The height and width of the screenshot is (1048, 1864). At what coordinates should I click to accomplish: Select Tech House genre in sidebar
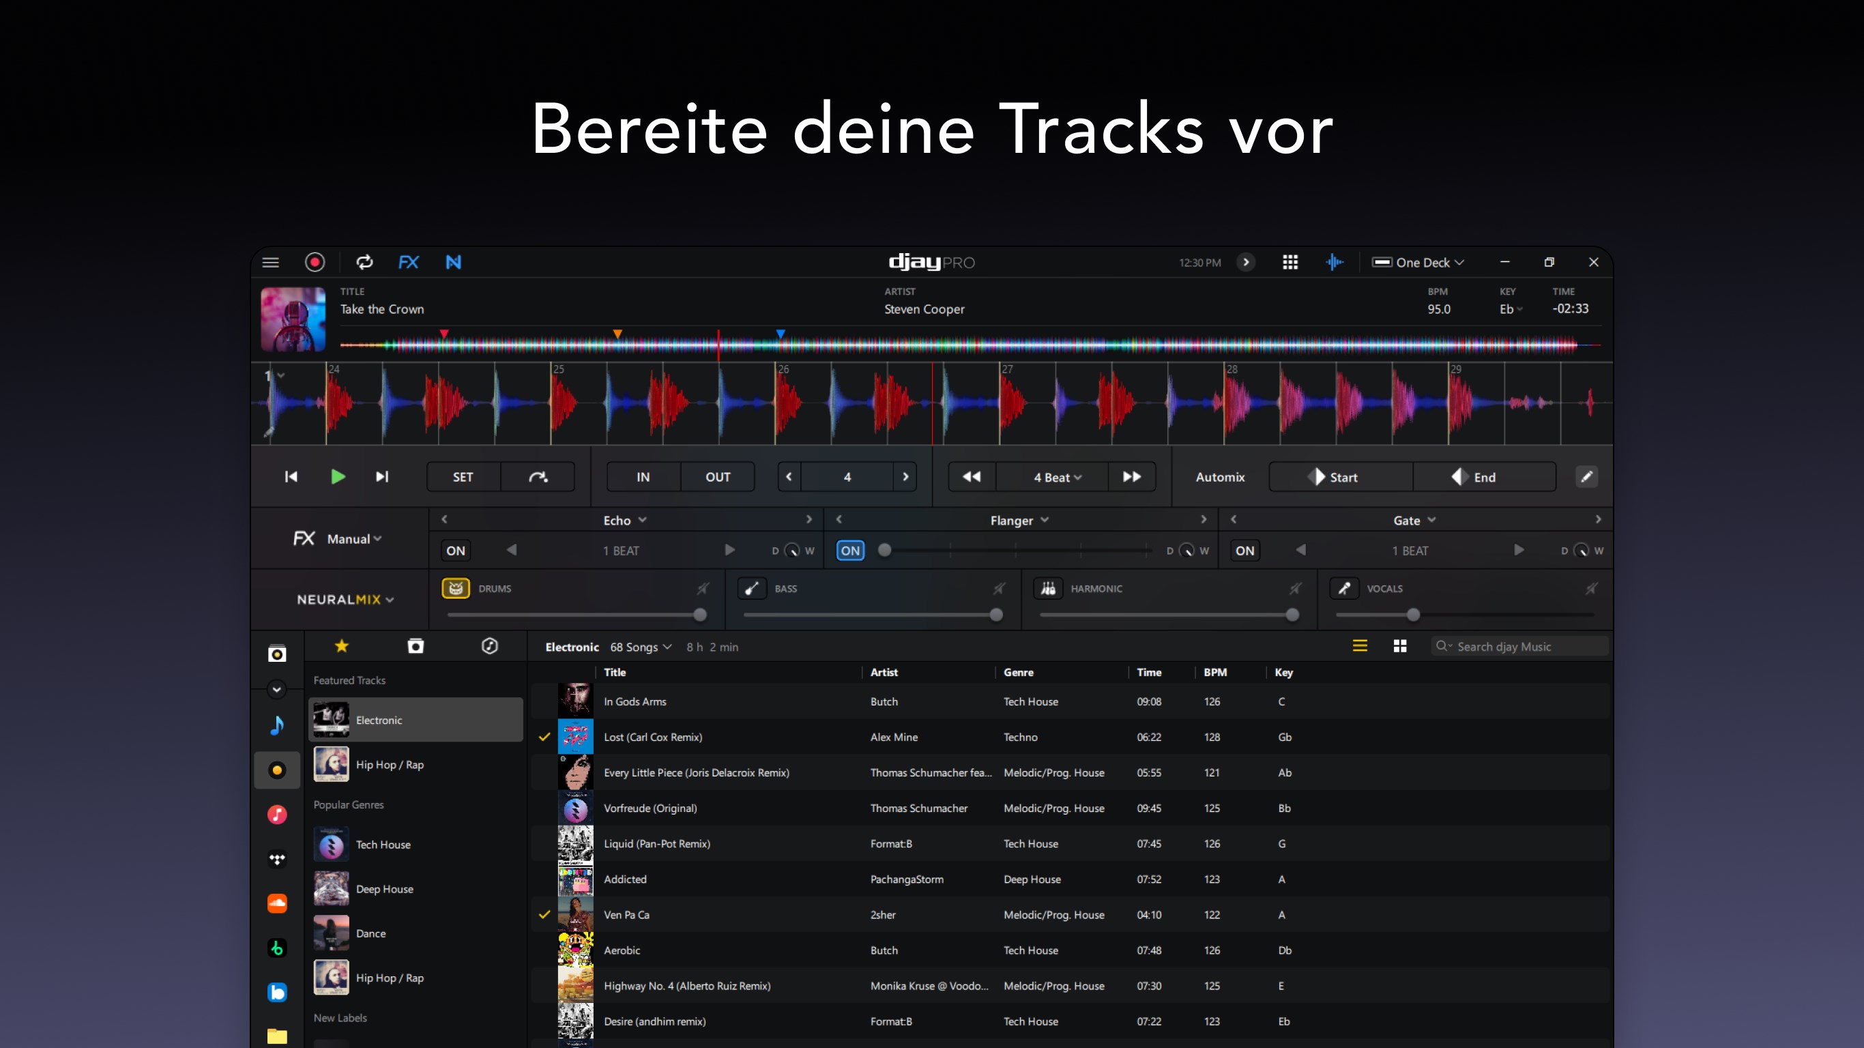click(416, 845)
